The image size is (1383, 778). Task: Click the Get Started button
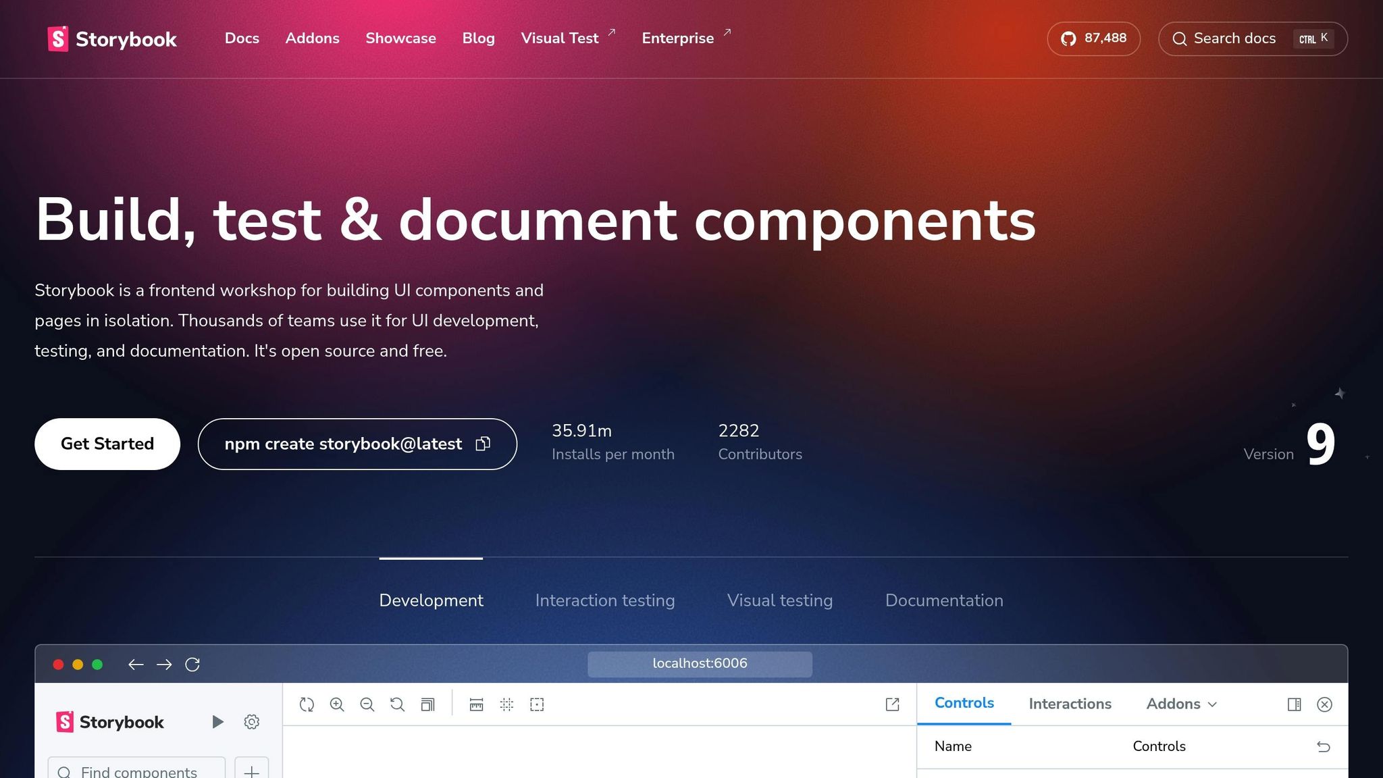tap(107, 444)
